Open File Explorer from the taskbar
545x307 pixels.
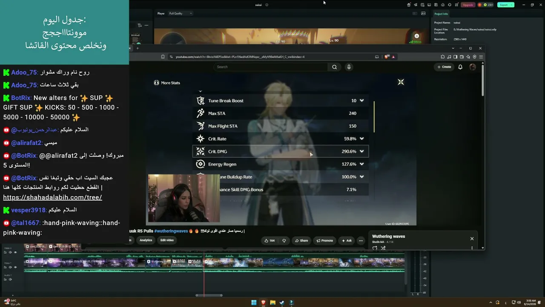[272, 303]
